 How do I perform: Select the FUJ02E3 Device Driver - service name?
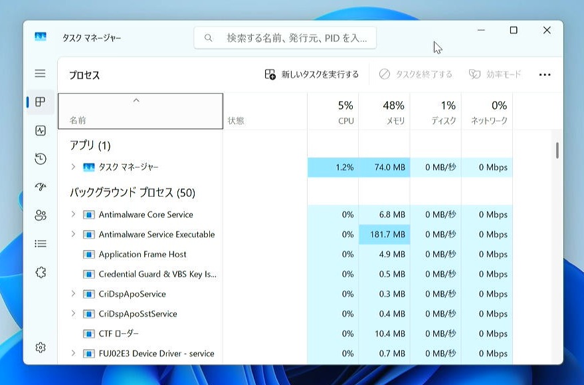pyautogui.click(x=156, y=353)
